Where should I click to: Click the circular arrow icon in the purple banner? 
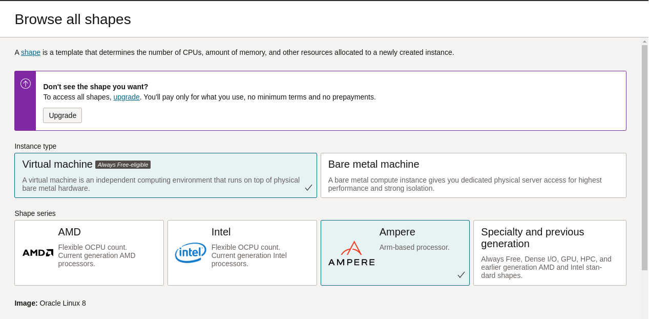[x=25, y=84]
